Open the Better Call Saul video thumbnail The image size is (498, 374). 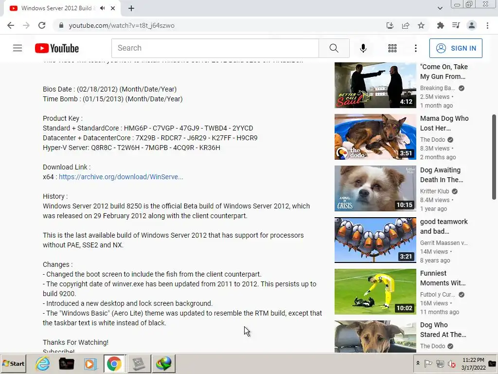click(375, 85)
